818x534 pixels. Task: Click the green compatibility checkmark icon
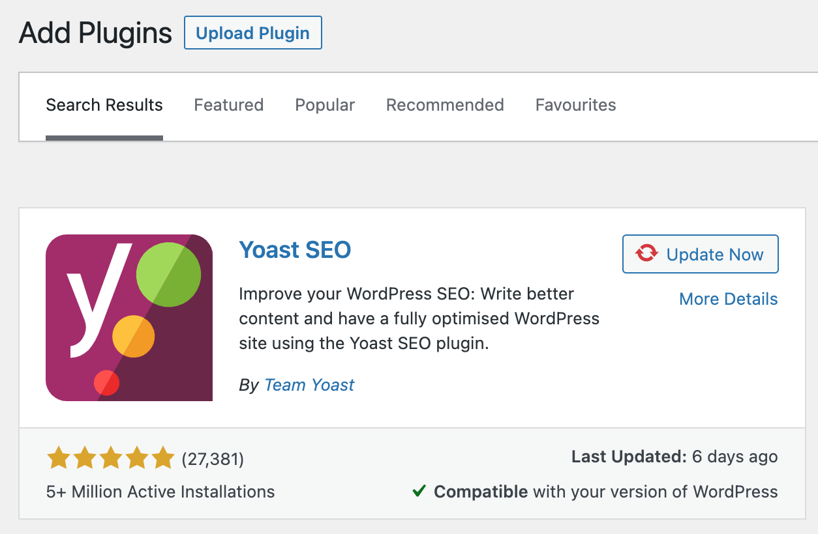coord(419,491)
